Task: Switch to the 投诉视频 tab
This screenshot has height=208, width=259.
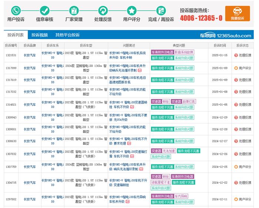Action: 39,35
